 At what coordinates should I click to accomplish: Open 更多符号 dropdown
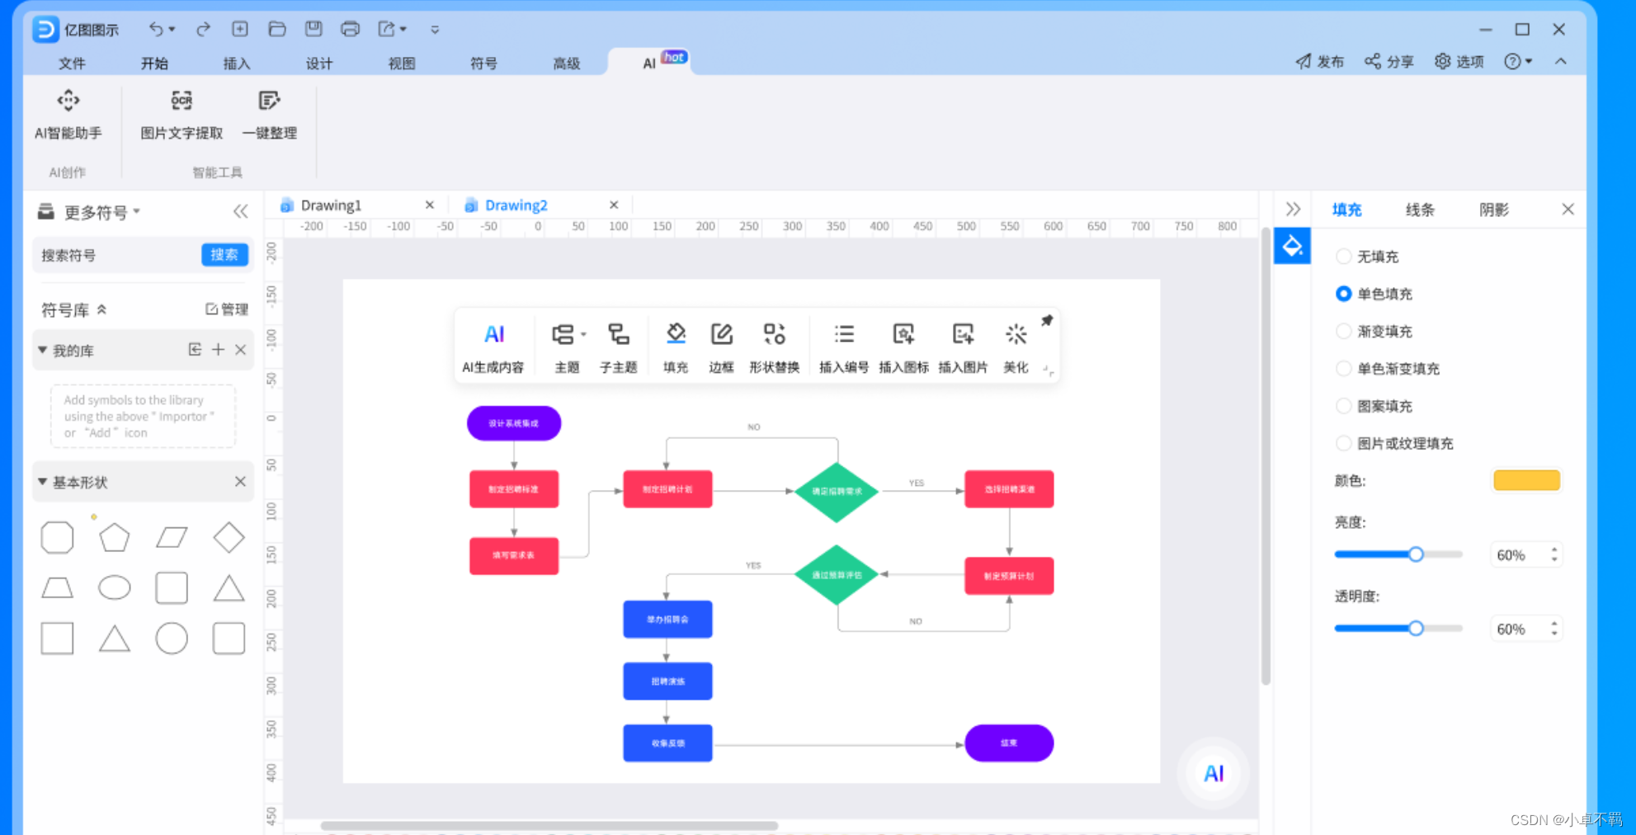click(x=137, y=211)
